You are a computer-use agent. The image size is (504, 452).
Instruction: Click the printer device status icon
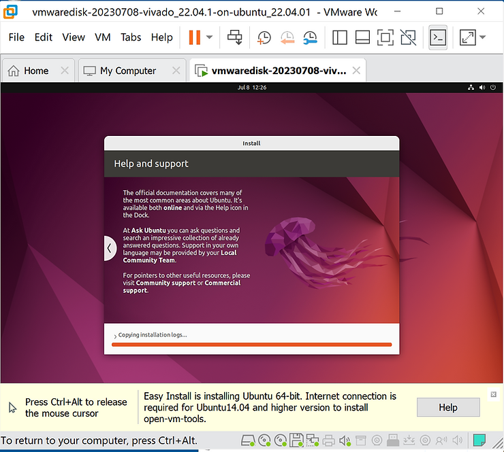coord(328,440)
